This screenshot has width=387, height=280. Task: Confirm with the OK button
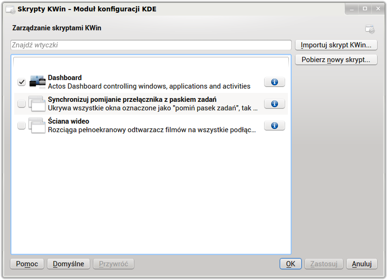291,264
